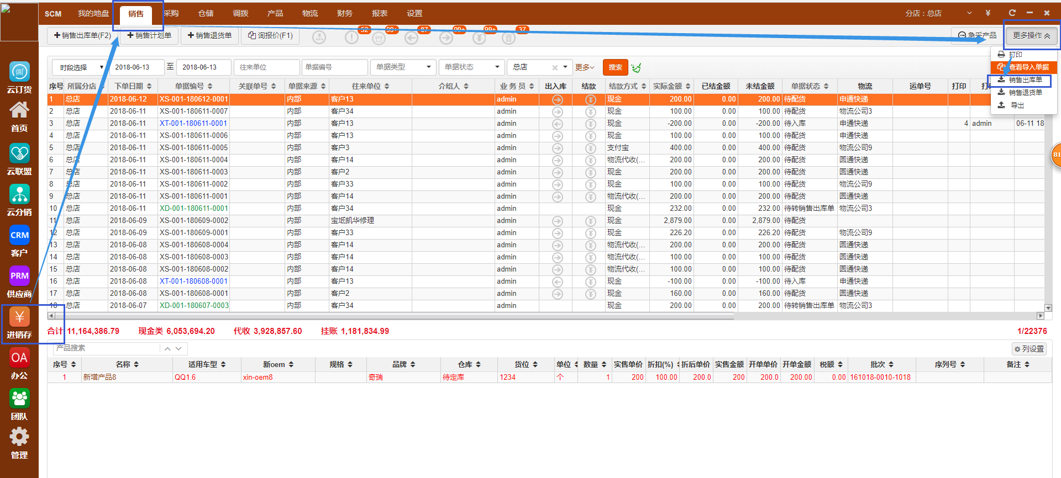Click the orange 搜索 button
Screen dimensions: 1061x478
pos(615,67)
